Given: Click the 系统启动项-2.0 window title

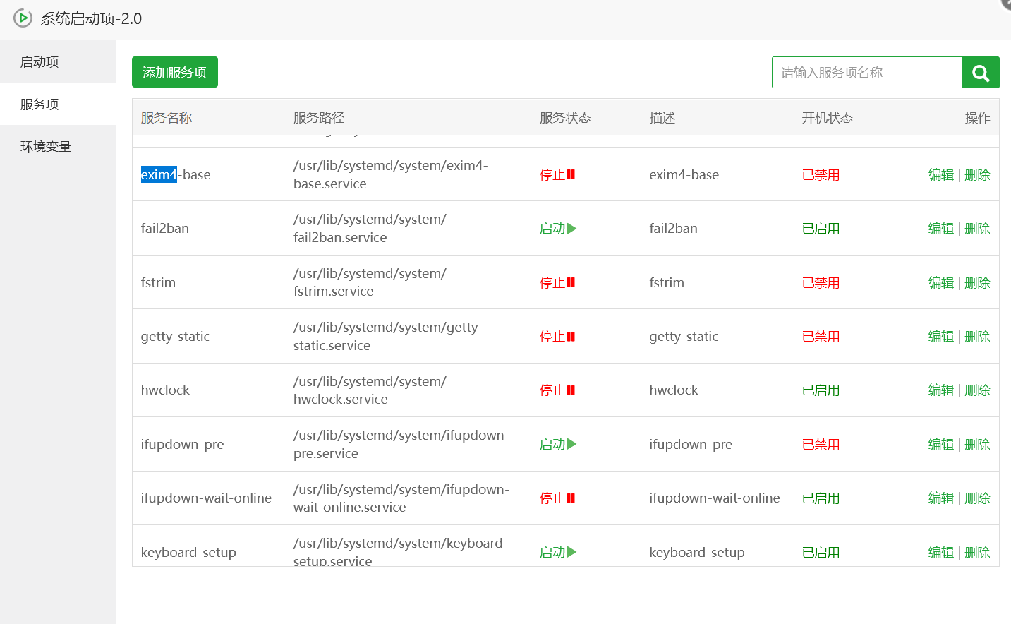Looking at the screenshot, I should 91,18.
